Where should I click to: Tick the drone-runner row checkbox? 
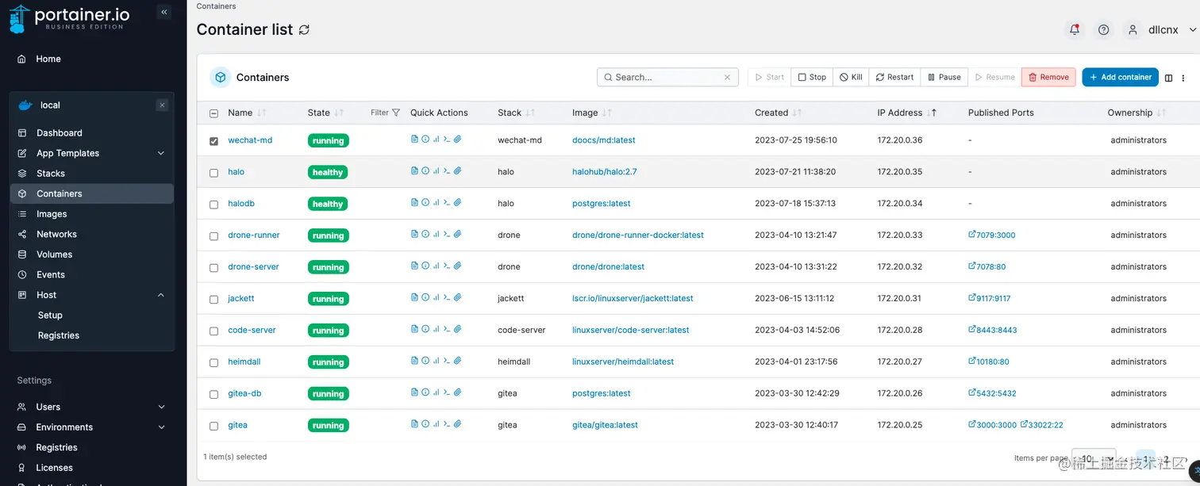click(x=213, y=236)
